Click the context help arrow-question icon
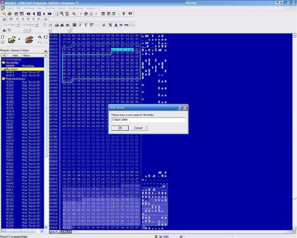Screen dimensions: 297x238 [130, 14]
